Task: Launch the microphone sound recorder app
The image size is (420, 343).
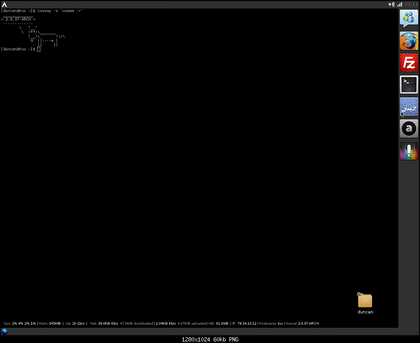Action: (x=408, y=151)
